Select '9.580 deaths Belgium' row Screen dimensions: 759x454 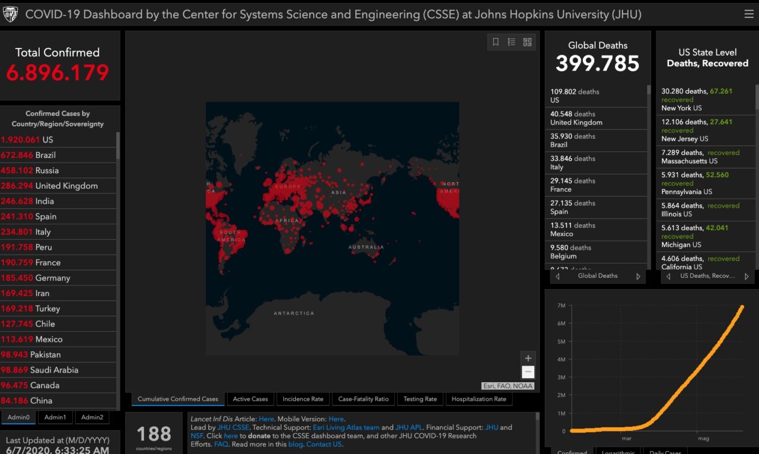pos(596,252)
